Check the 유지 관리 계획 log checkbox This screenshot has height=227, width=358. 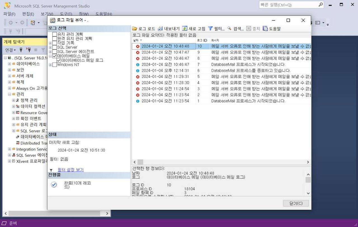pyautogui.click(x=55, y=34)
